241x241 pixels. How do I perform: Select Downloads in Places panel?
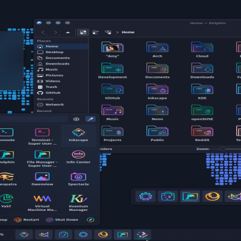click(x=61, y=64)
